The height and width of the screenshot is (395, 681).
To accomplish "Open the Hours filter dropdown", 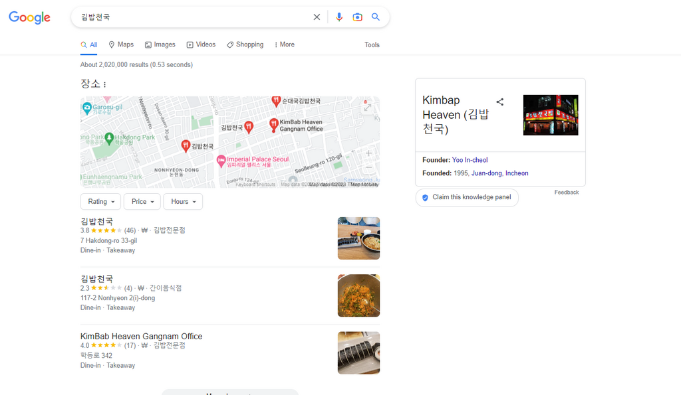I will pos(183,202).
